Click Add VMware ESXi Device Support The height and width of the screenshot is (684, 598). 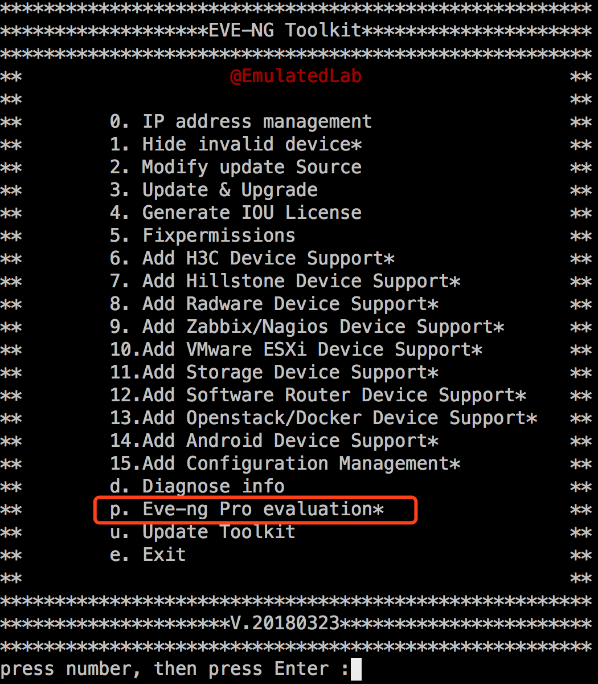[296, 349]
